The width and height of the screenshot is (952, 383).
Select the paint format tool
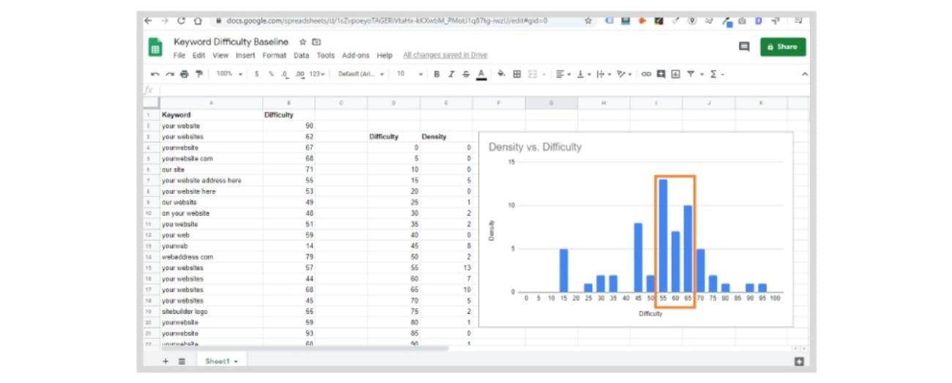coord(198,74)
